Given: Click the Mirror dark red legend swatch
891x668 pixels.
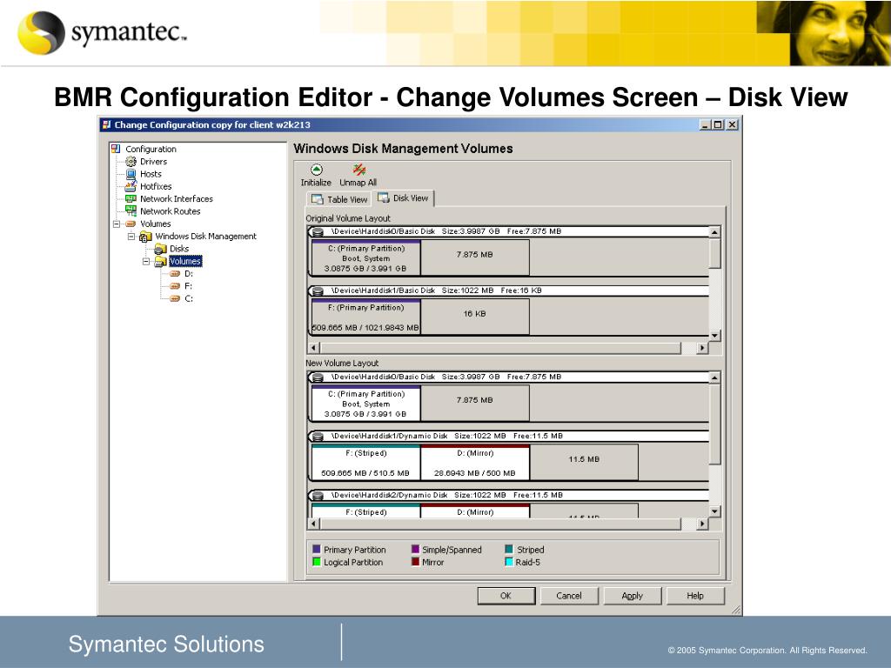Looking at the screenshot, I should pos(415,562).
